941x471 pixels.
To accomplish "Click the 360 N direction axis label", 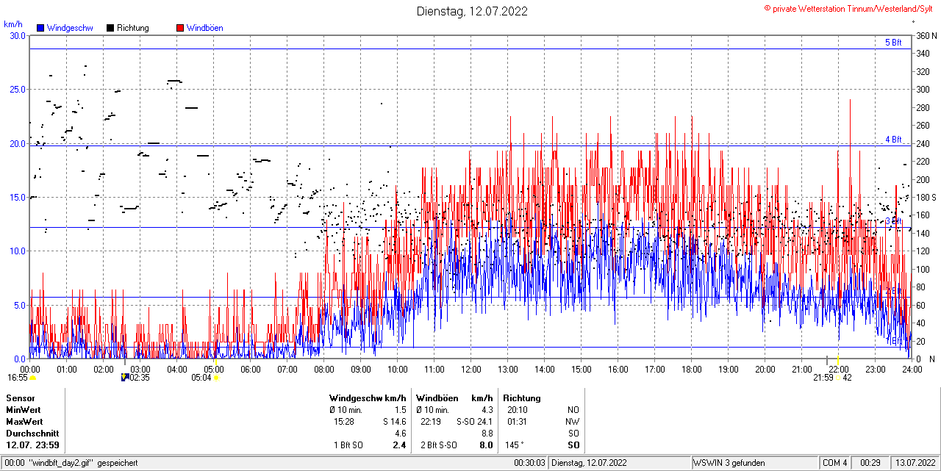I will click(925, 36).
